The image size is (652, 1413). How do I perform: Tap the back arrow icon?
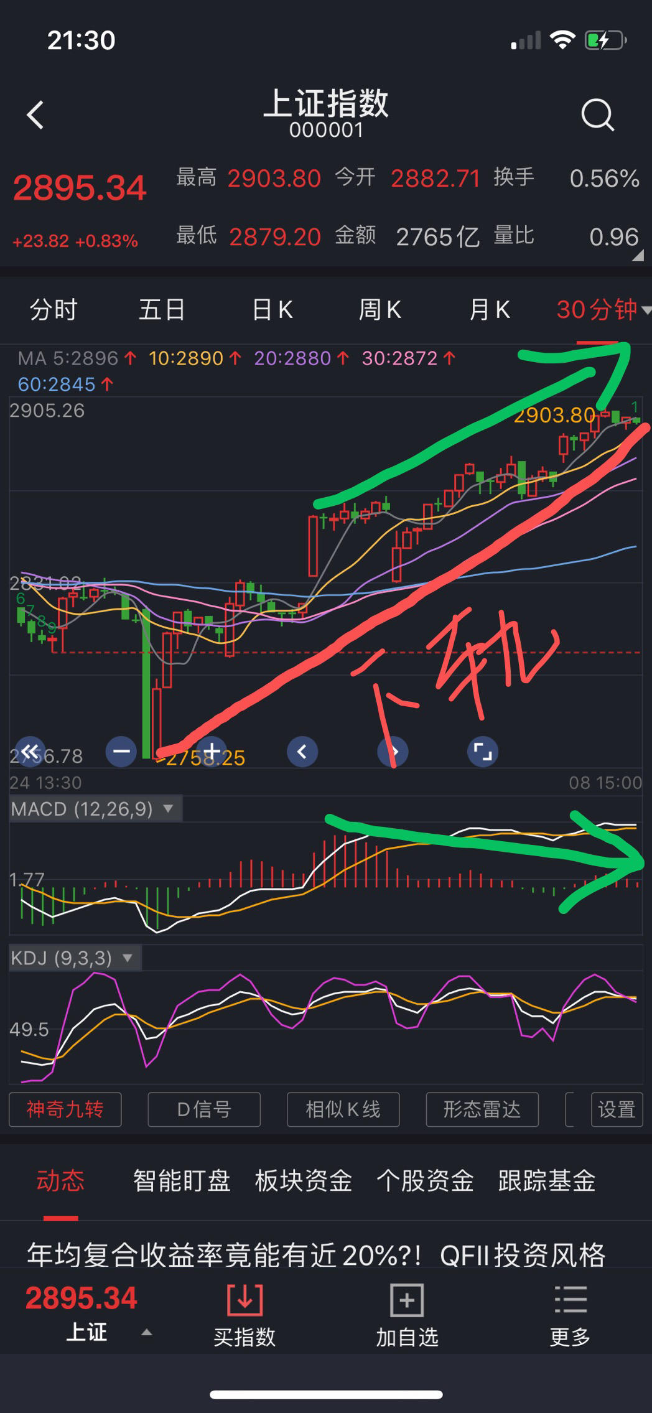click(35, 115)
